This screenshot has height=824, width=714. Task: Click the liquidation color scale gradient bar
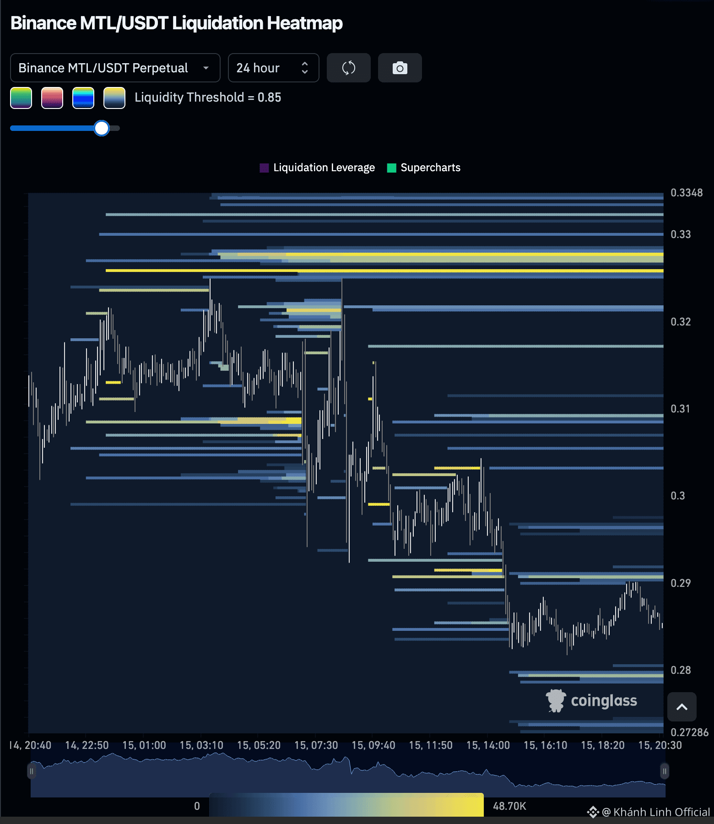[x=346, y=805]
